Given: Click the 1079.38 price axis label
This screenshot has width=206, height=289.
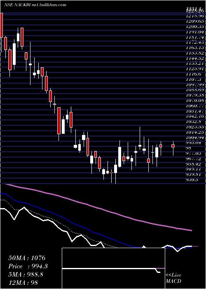Looking at the screenshot, I should [x=194, y=95].
